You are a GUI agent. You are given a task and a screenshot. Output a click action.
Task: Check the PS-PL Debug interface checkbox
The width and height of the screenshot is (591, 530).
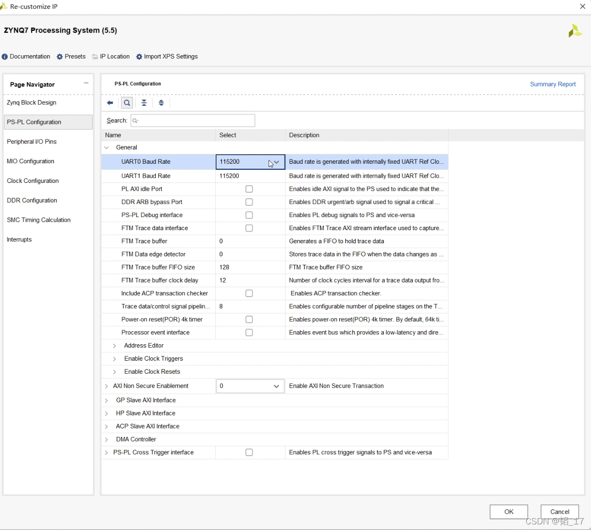click(x=249, y=215)
